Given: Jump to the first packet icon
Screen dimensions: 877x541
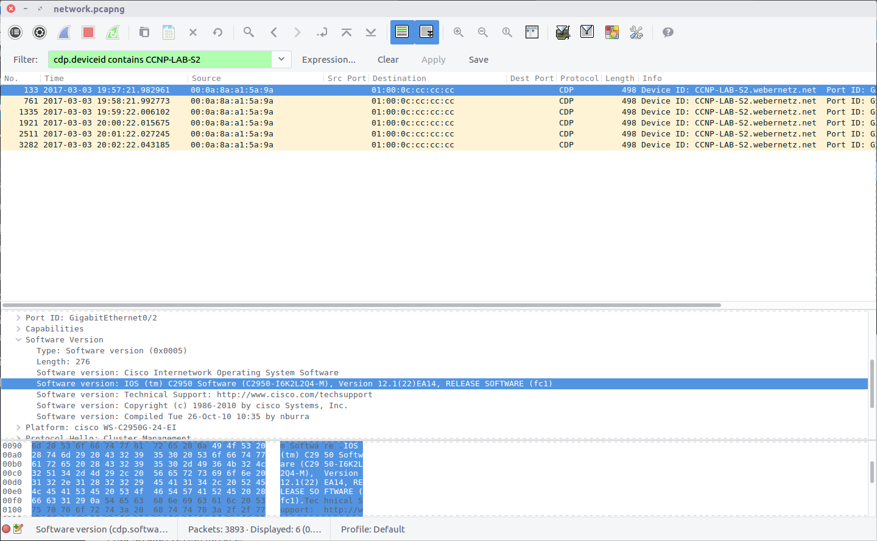Looking at the screenshot, I should (x=347, y=32).
